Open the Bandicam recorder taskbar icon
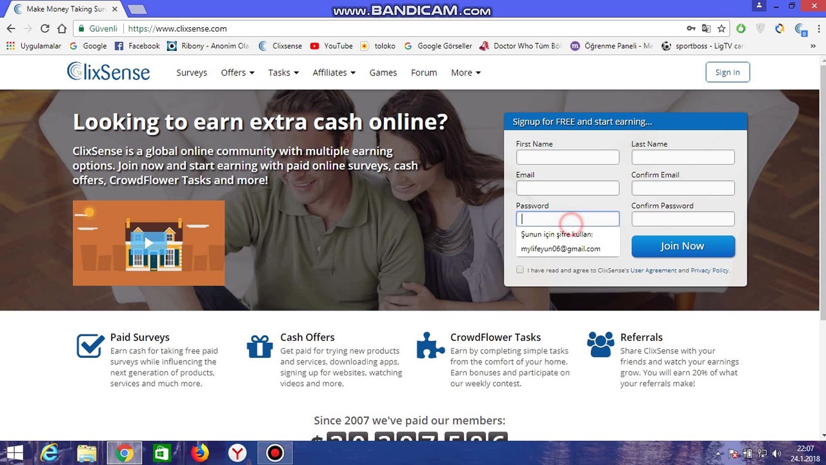The image size is (826, 465). (275, 453)
